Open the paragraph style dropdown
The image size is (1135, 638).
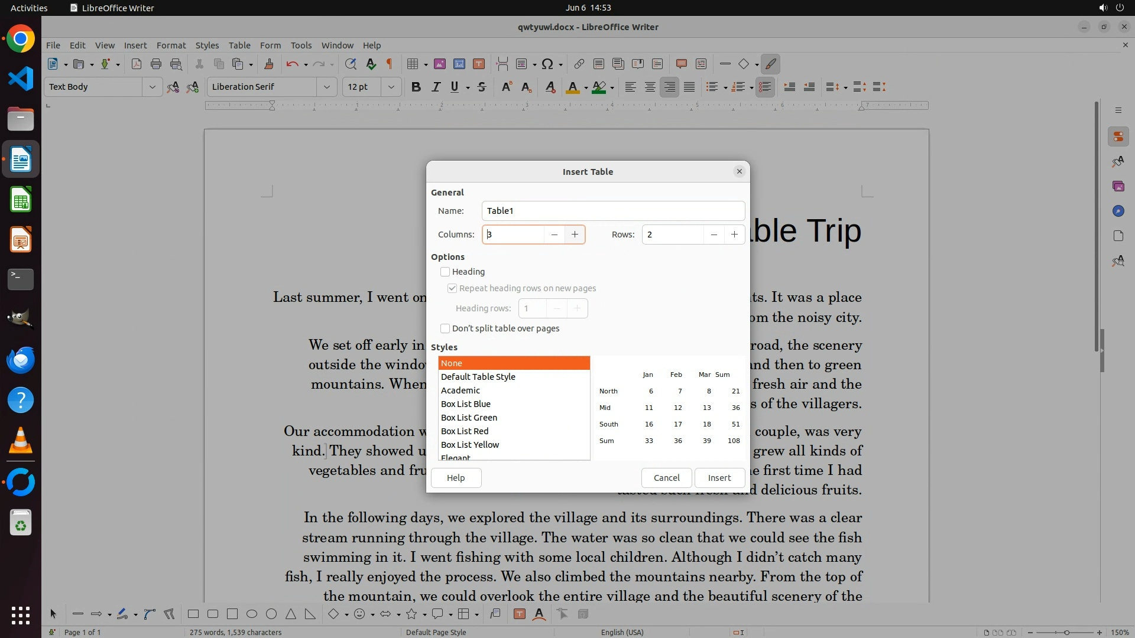tap(152, 87)
